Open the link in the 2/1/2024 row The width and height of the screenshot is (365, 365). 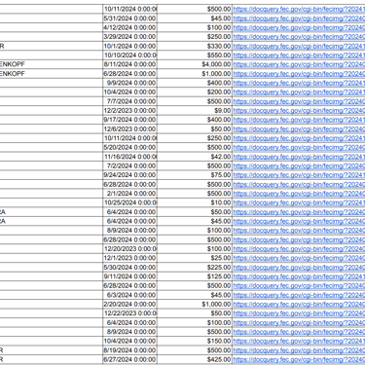coord(299,194)
